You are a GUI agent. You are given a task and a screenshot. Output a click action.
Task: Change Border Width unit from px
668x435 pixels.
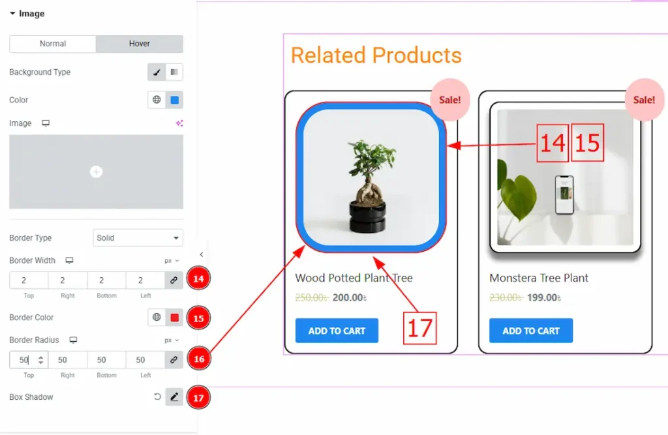(x=172, y=261)
